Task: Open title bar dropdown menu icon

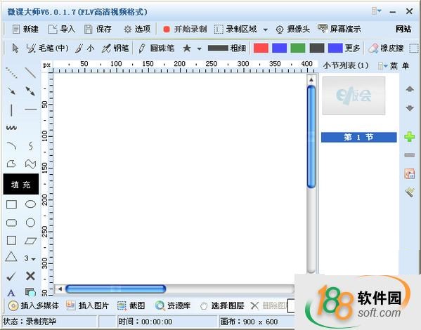Action: point(377,11)
